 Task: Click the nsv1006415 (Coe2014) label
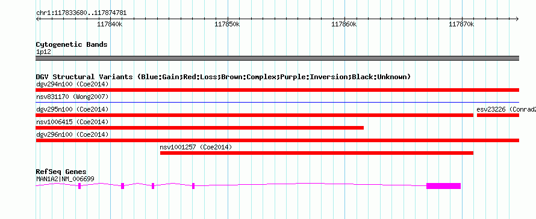coord(72,122)
